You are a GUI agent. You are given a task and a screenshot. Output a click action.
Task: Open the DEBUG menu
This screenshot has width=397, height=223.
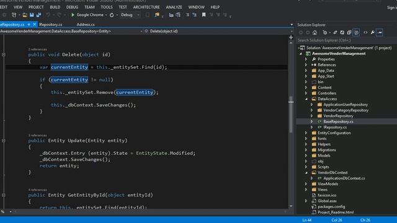coord(72,7)
